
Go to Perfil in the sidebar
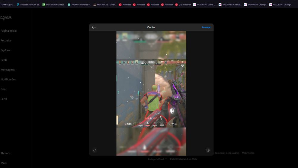[x=4, y=99]
